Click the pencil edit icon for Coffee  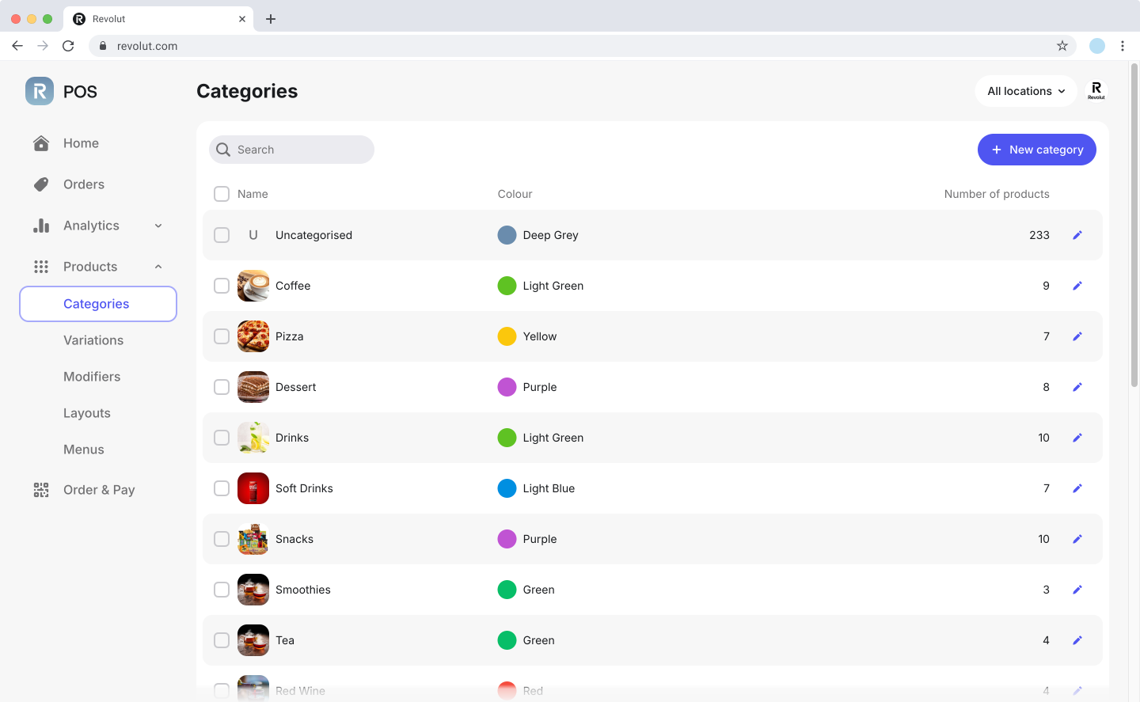tap(1077, 286)
